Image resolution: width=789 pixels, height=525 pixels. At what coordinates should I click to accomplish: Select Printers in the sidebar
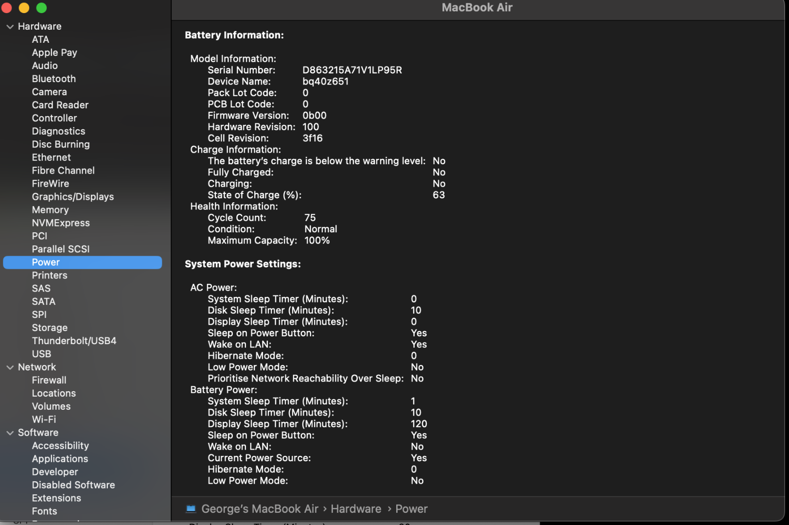coord(50,276)
